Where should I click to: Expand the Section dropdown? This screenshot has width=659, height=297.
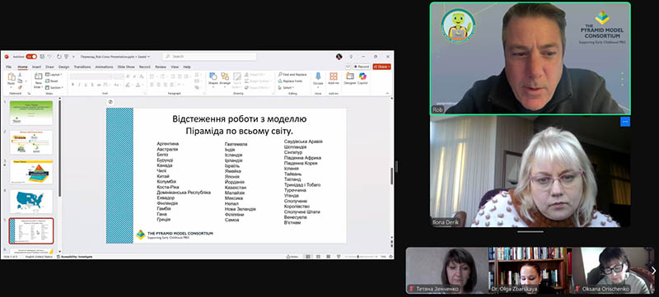pyautogui.click(x=54, y=87)
